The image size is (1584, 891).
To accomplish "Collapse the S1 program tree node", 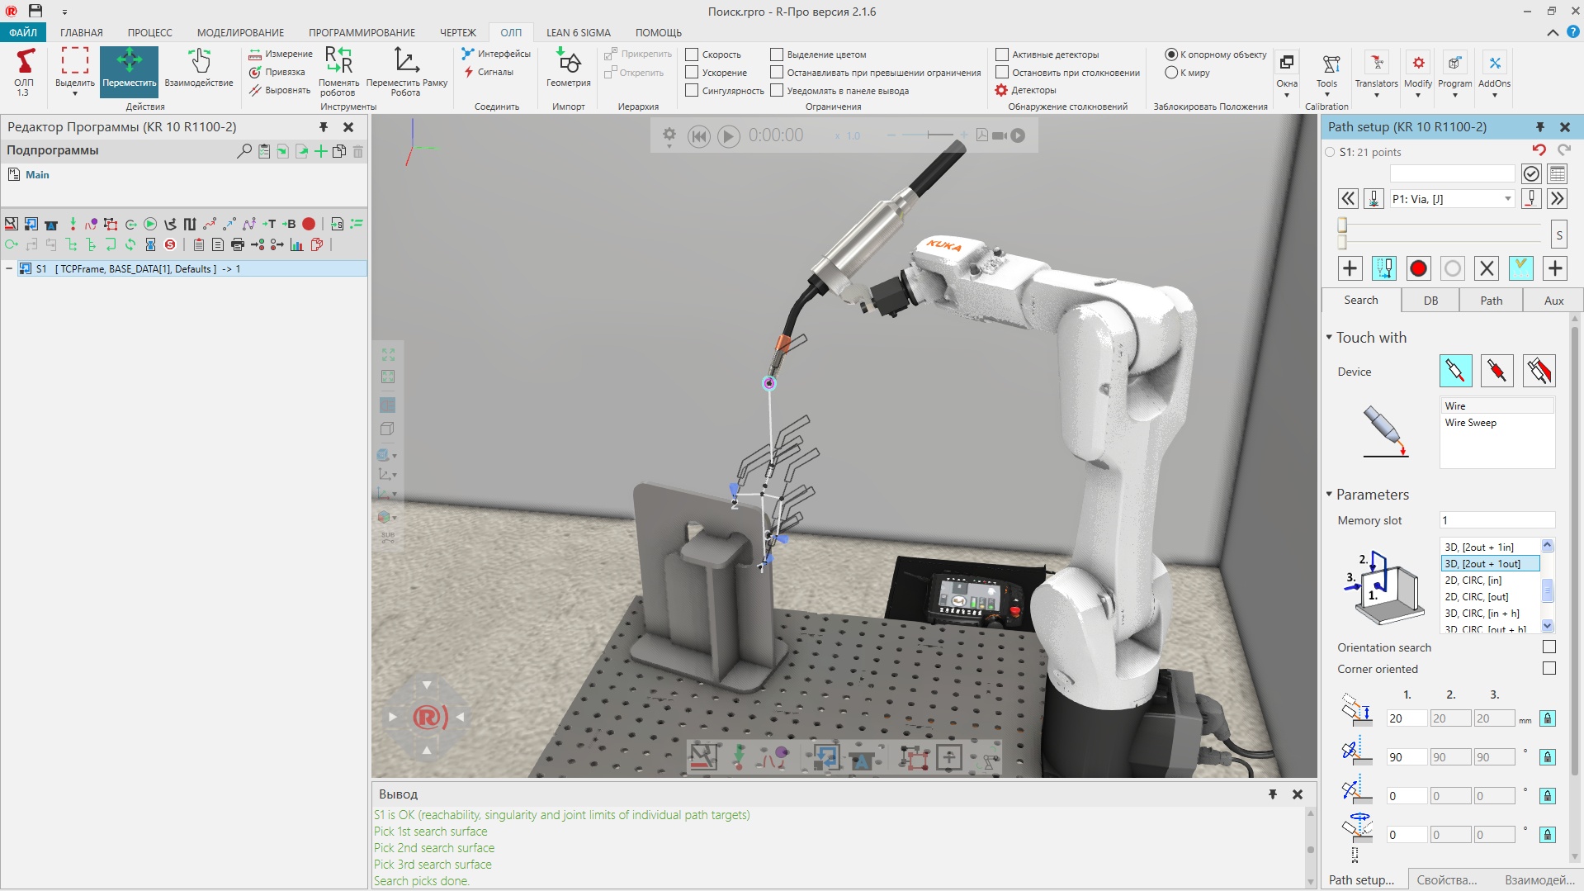I will tap(9, 269).
